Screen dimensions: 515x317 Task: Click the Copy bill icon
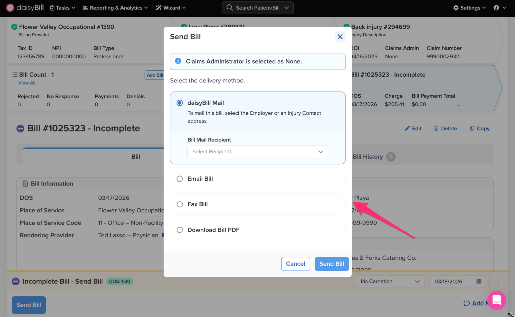pos(472,128)
